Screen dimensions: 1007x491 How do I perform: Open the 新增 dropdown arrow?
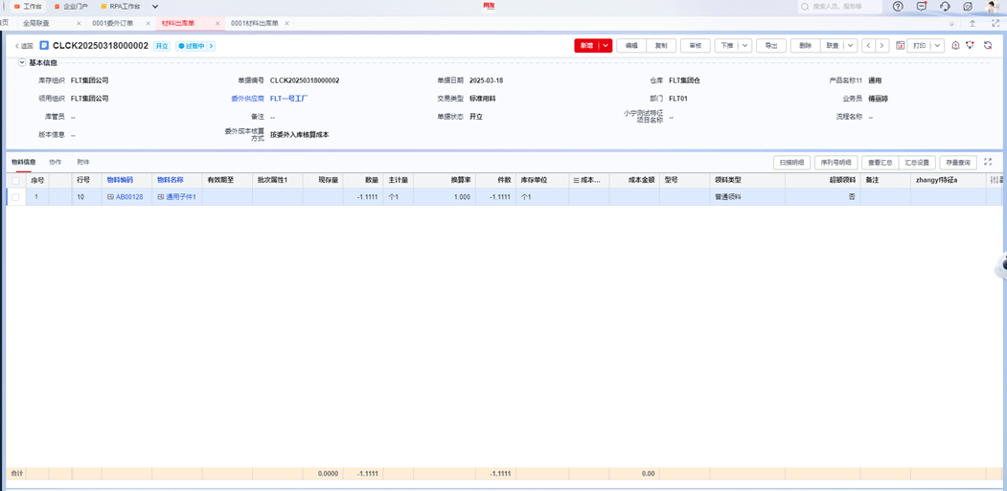pyautogui.click(x=606, y=46)
